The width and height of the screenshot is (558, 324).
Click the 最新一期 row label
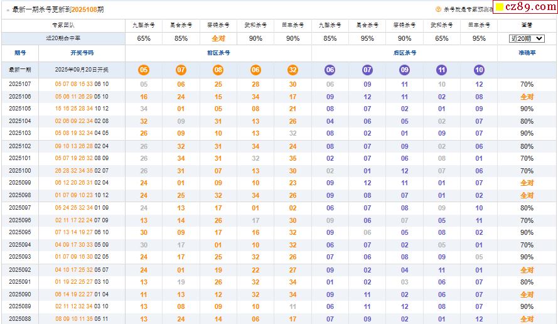[x=20, y=70]
